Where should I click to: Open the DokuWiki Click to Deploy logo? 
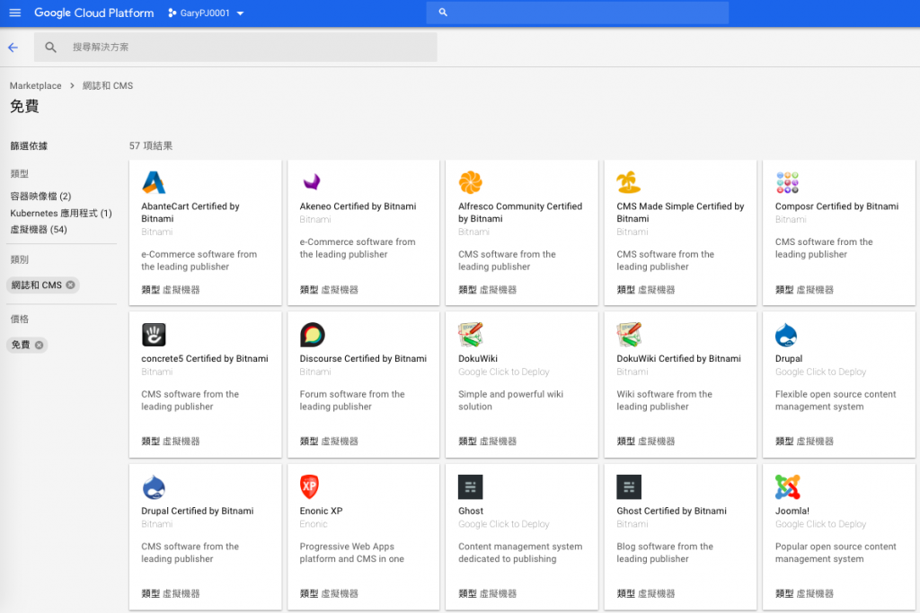[471, 335]
